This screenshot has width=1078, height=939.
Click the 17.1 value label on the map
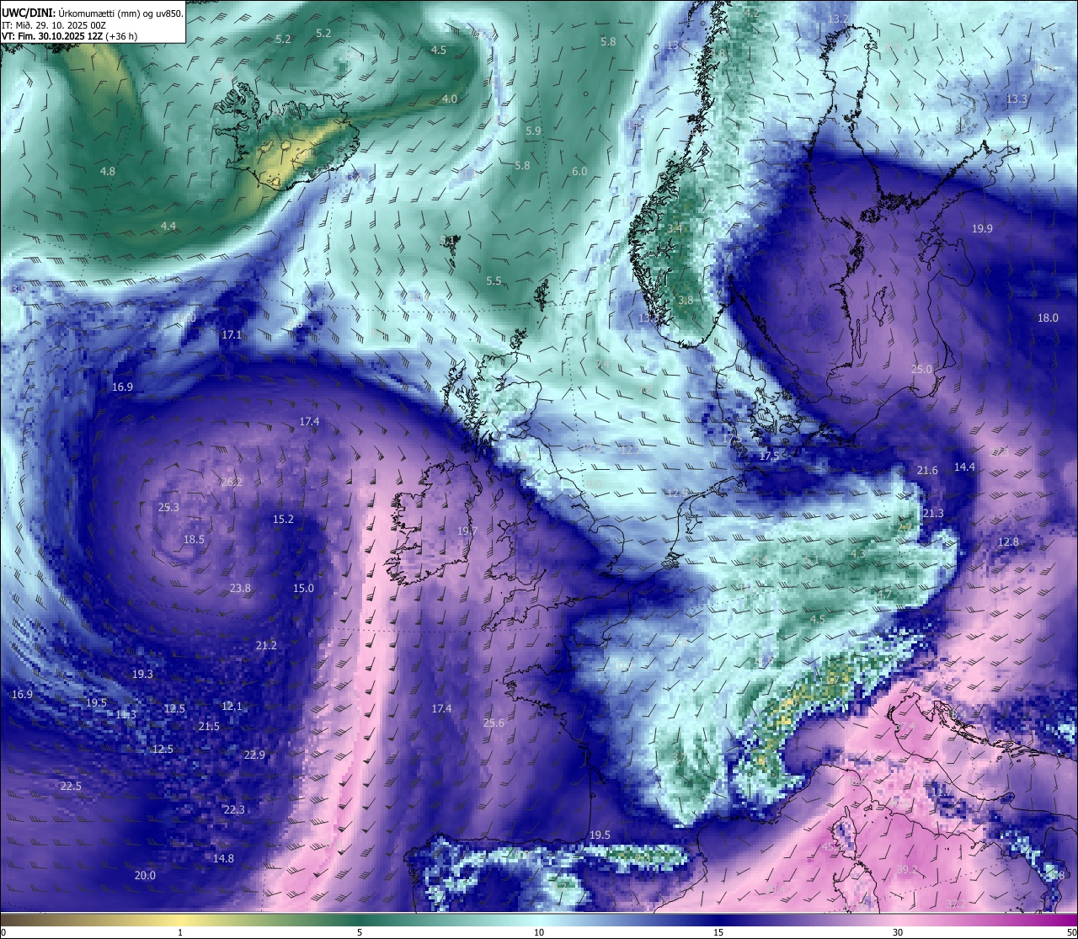(x=232, y=334)
